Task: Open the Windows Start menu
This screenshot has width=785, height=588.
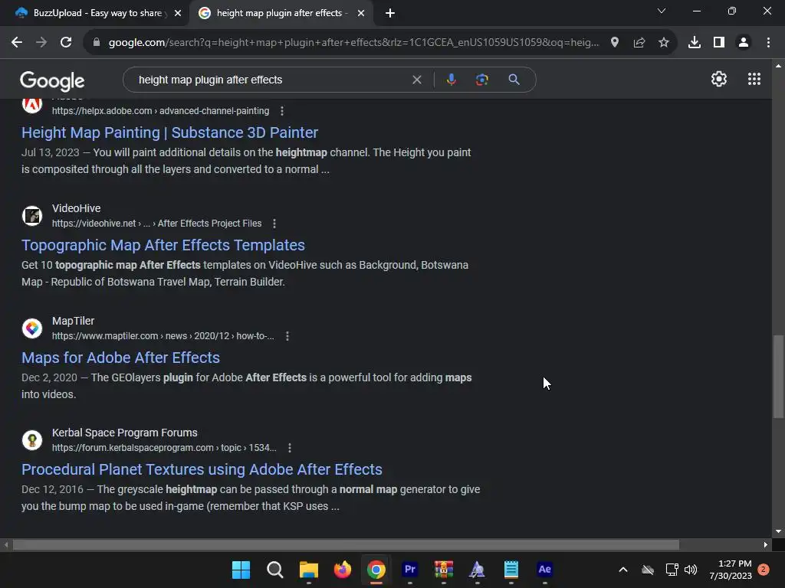Action: (x=241, y=570)
